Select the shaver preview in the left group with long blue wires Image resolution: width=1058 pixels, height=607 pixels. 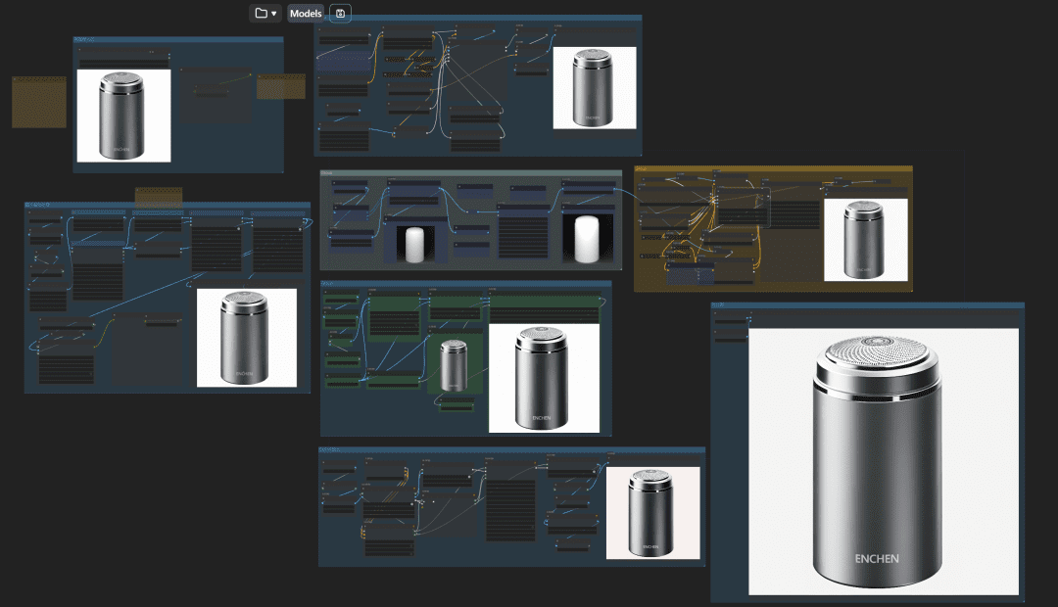click(x=247, y=338)
